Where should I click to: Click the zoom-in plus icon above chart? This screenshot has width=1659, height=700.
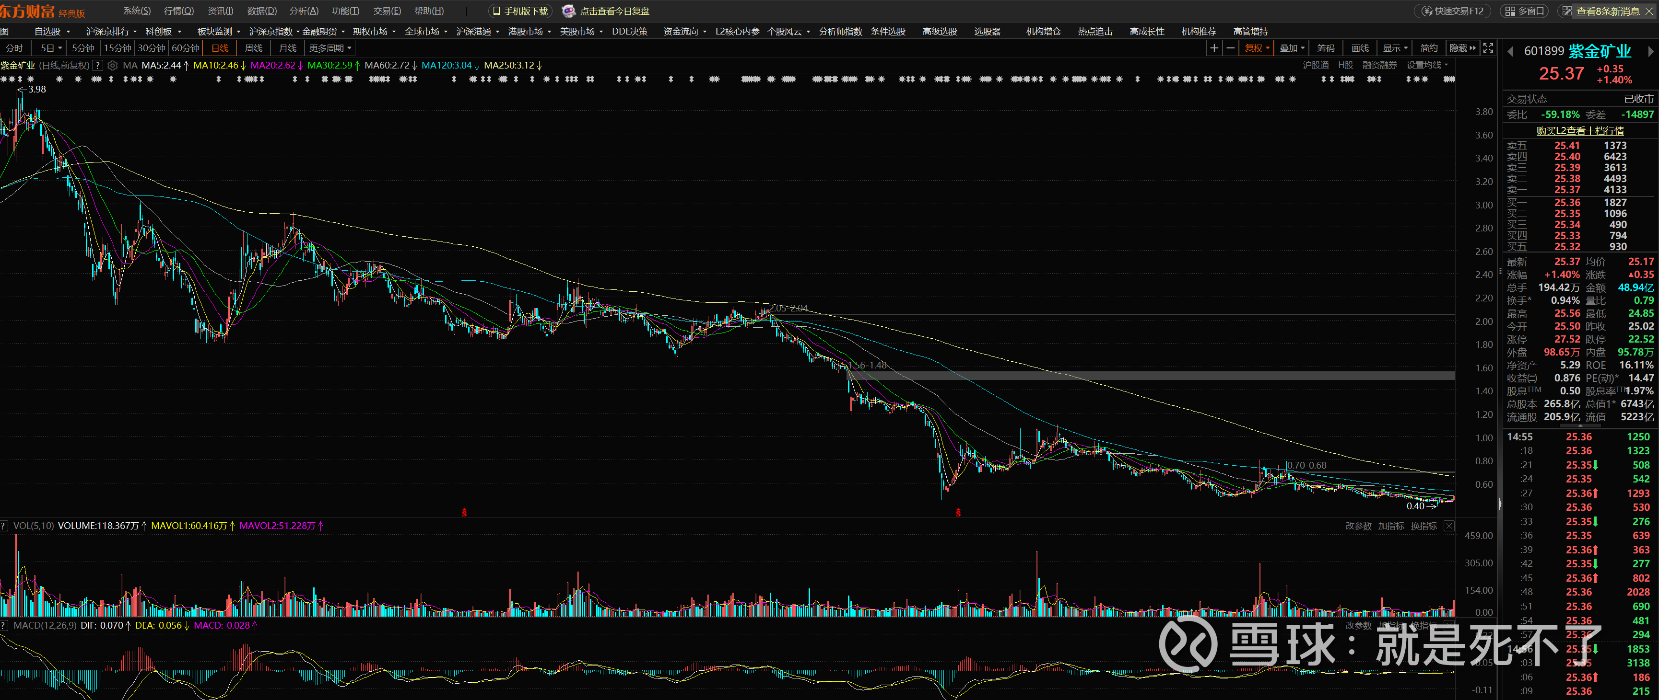(1214, 48)
